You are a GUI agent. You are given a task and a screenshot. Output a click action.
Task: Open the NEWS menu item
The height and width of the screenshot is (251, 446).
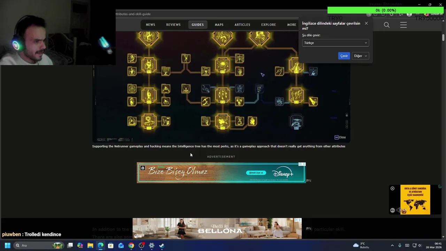click(151, 25)
